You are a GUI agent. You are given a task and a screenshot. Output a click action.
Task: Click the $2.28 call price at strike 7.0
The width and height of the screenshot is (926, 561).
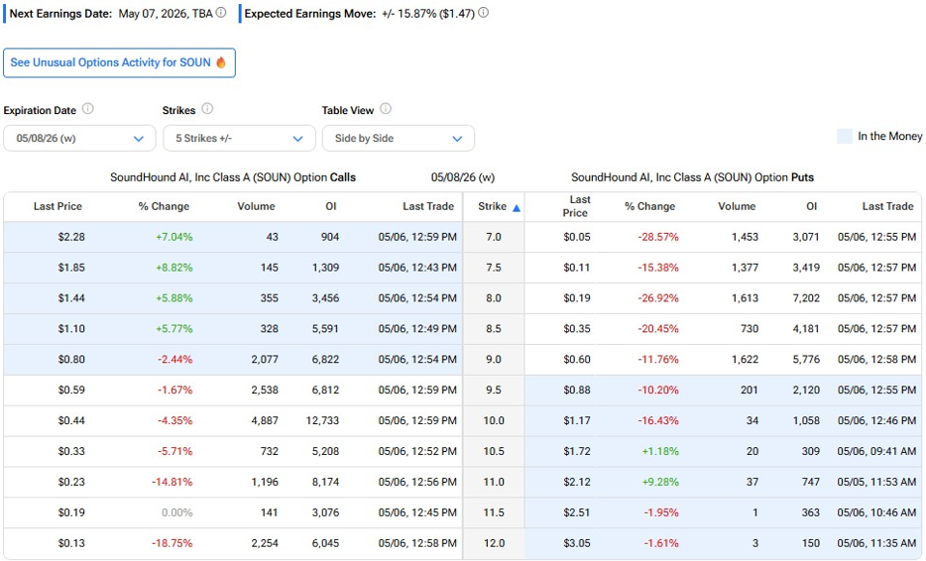coord(71,237)
